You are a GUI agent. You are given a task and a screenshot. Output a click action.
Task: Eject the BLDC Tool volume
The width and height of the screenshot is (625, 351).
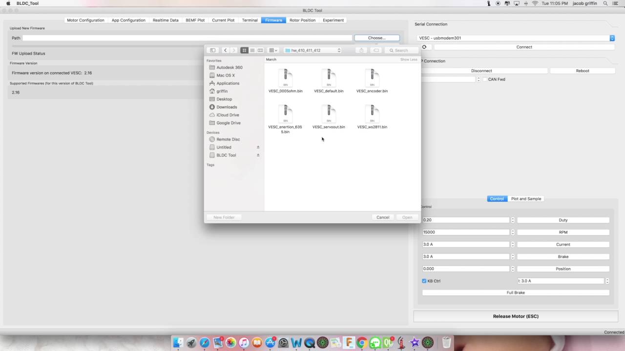click(x=258, y=155)
